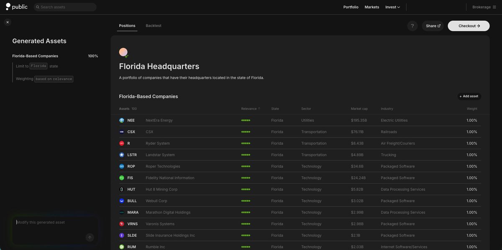502x250 pixels.
Task: Click RUM relevance bar indicator
Action: [246, 247]
